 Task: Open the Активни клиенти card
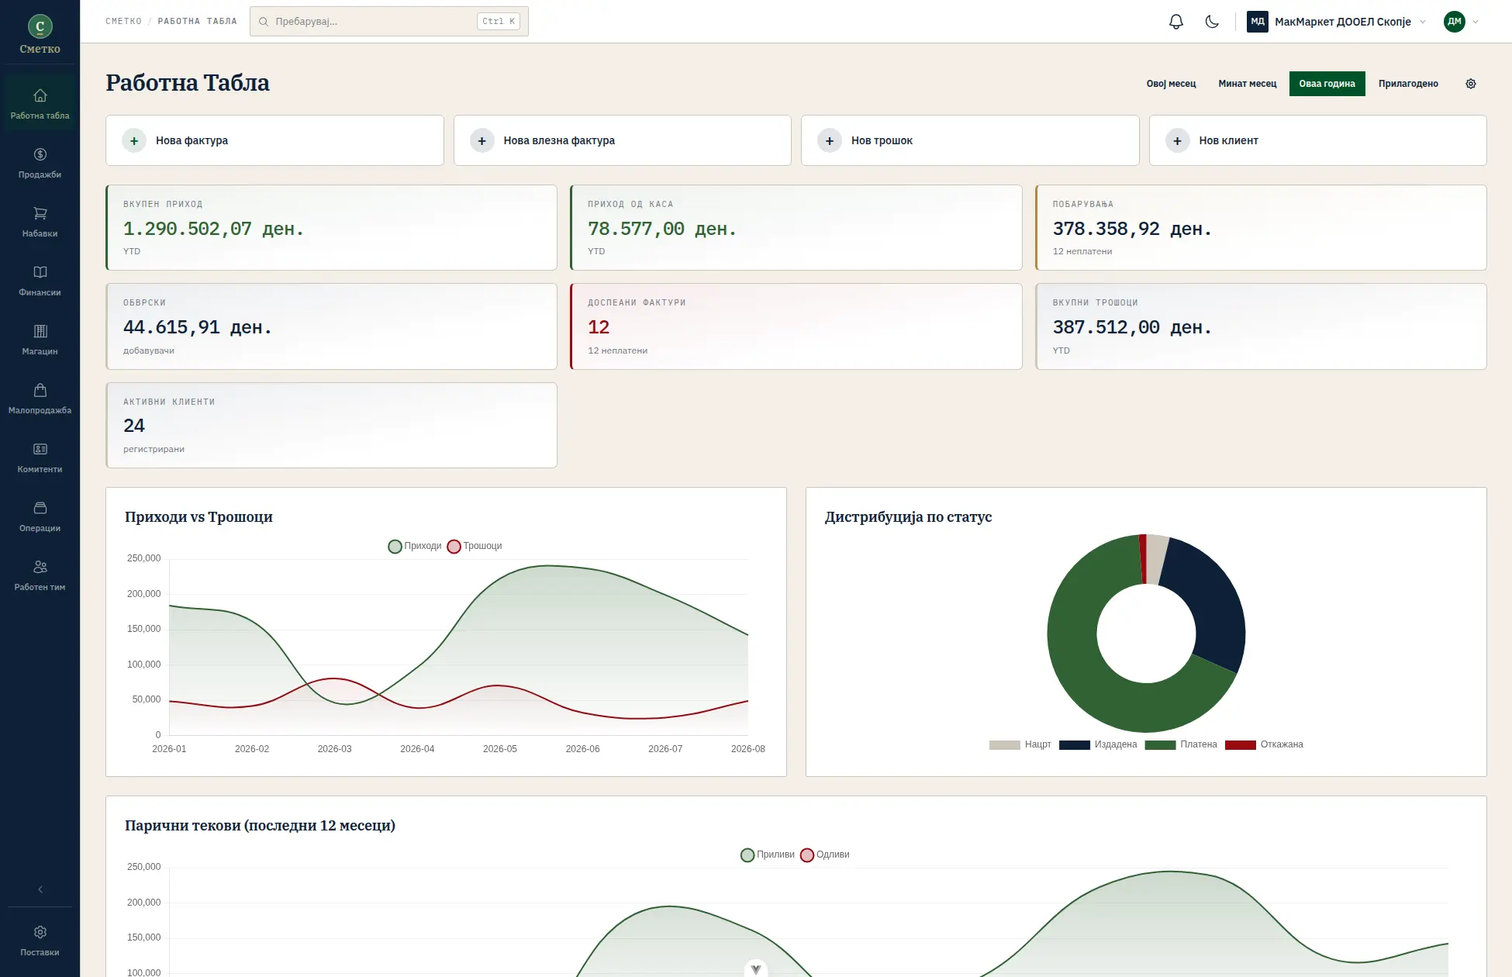[x=331, y=425]
